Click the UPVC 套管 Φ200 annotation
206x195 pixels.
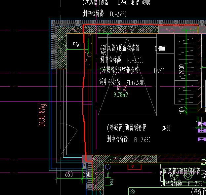(134, 2)
